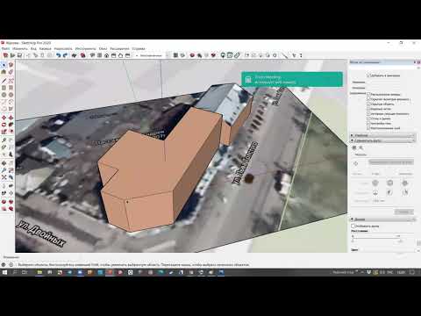Click the Add Location toolbar icon
The height and width of the screenshot is (316, 421).
(223, 55)
